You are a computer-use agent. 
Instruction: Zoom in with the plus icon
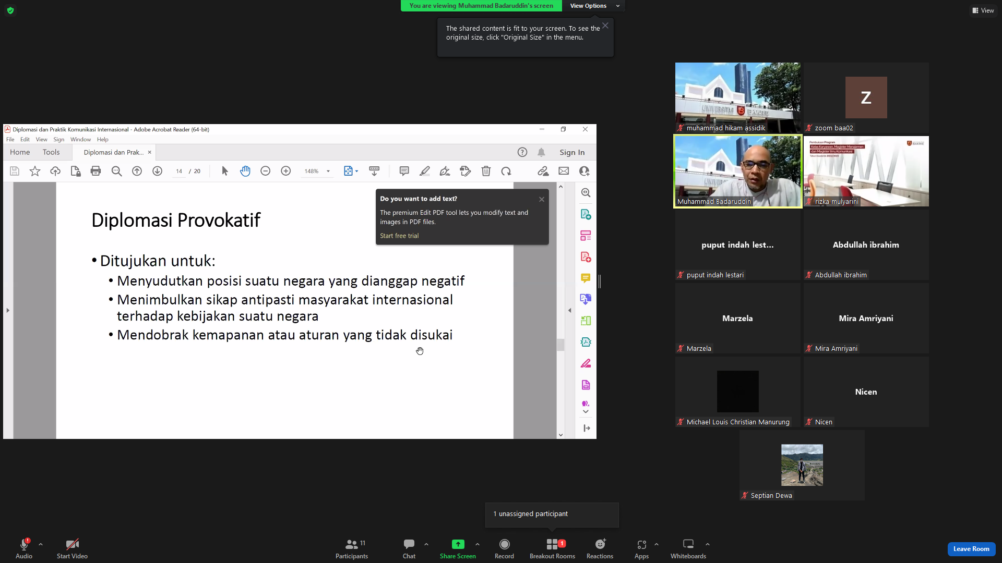tap(285, 171)
